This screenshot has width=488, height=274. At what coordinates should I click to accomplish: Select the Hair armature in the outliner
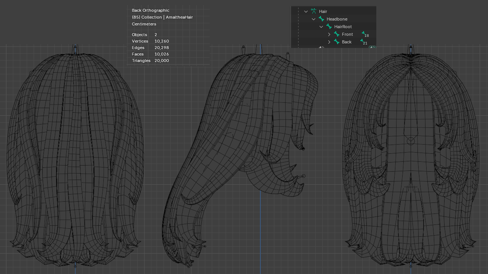323,11
